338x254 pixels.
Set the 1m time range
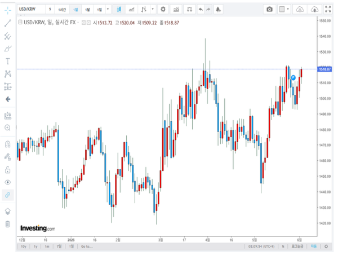pos(47,247)
